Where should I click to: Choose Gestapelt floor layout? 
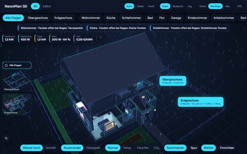click(93, 148)
